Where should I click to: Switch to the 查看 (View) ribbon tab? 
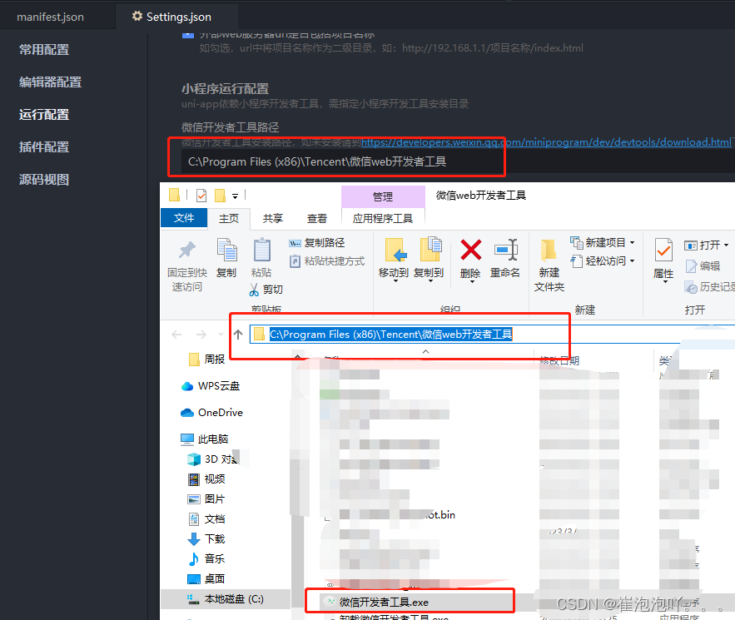[x=317, y=218]
